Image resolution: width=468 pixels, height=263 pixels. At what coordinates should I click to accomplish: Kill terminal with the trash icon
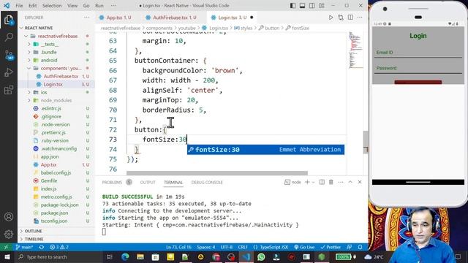(331, 182)
